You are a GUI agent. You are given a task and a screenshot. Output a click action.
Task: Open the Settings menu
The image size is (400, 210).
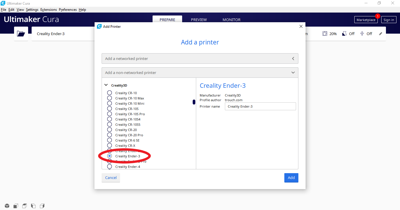(32, 10)
